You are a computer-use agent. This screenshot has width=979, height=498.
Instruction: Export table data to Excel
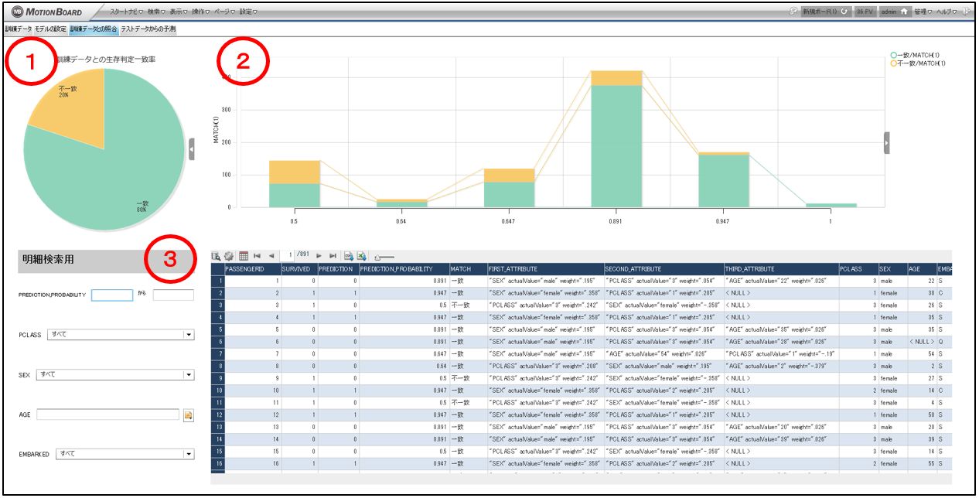361,255
